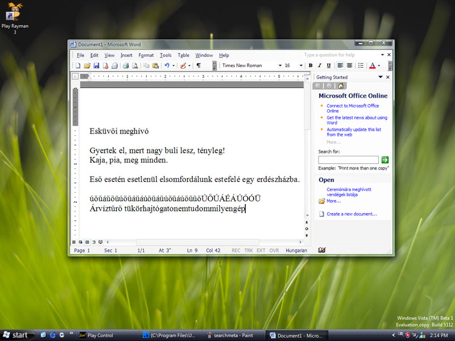The height and width of the screenshot is (341, 455).
Task: Undo the last action with the blue arrow
Action: pyautogui.click(x=167, y=65)
